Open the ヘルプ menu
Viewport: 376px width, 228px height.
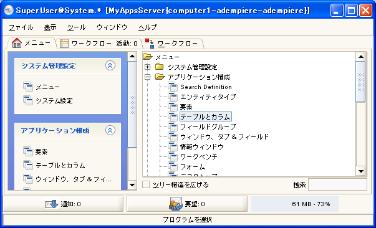(148, 27)
